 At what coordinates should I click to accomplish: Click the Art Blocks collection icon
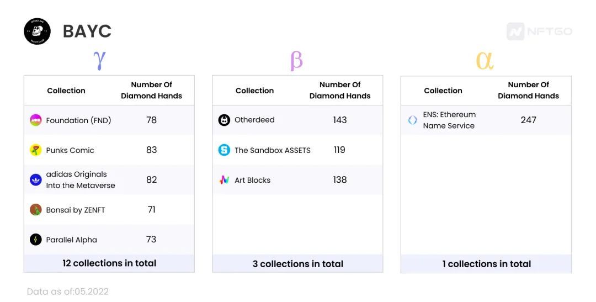coord(224,180)
